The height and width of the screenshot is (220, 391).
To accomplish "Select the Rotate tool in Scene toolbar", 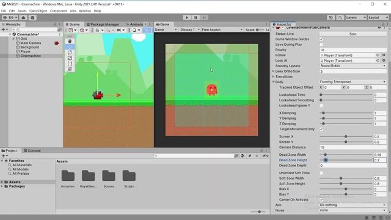I will [70, 53].
